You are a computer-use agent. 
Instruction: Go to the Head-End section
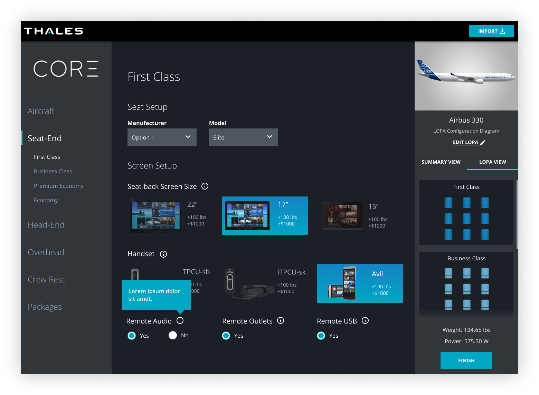pyautogui.click(x=46, y=225)
